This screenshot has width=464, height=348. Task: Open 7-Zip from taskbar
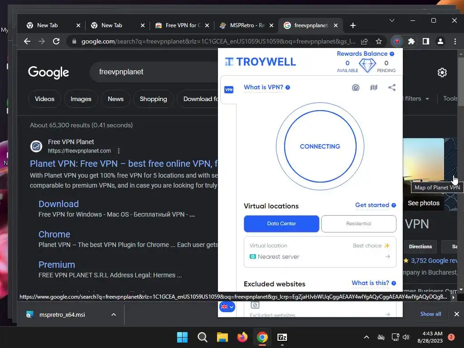[x=282, y=337]
